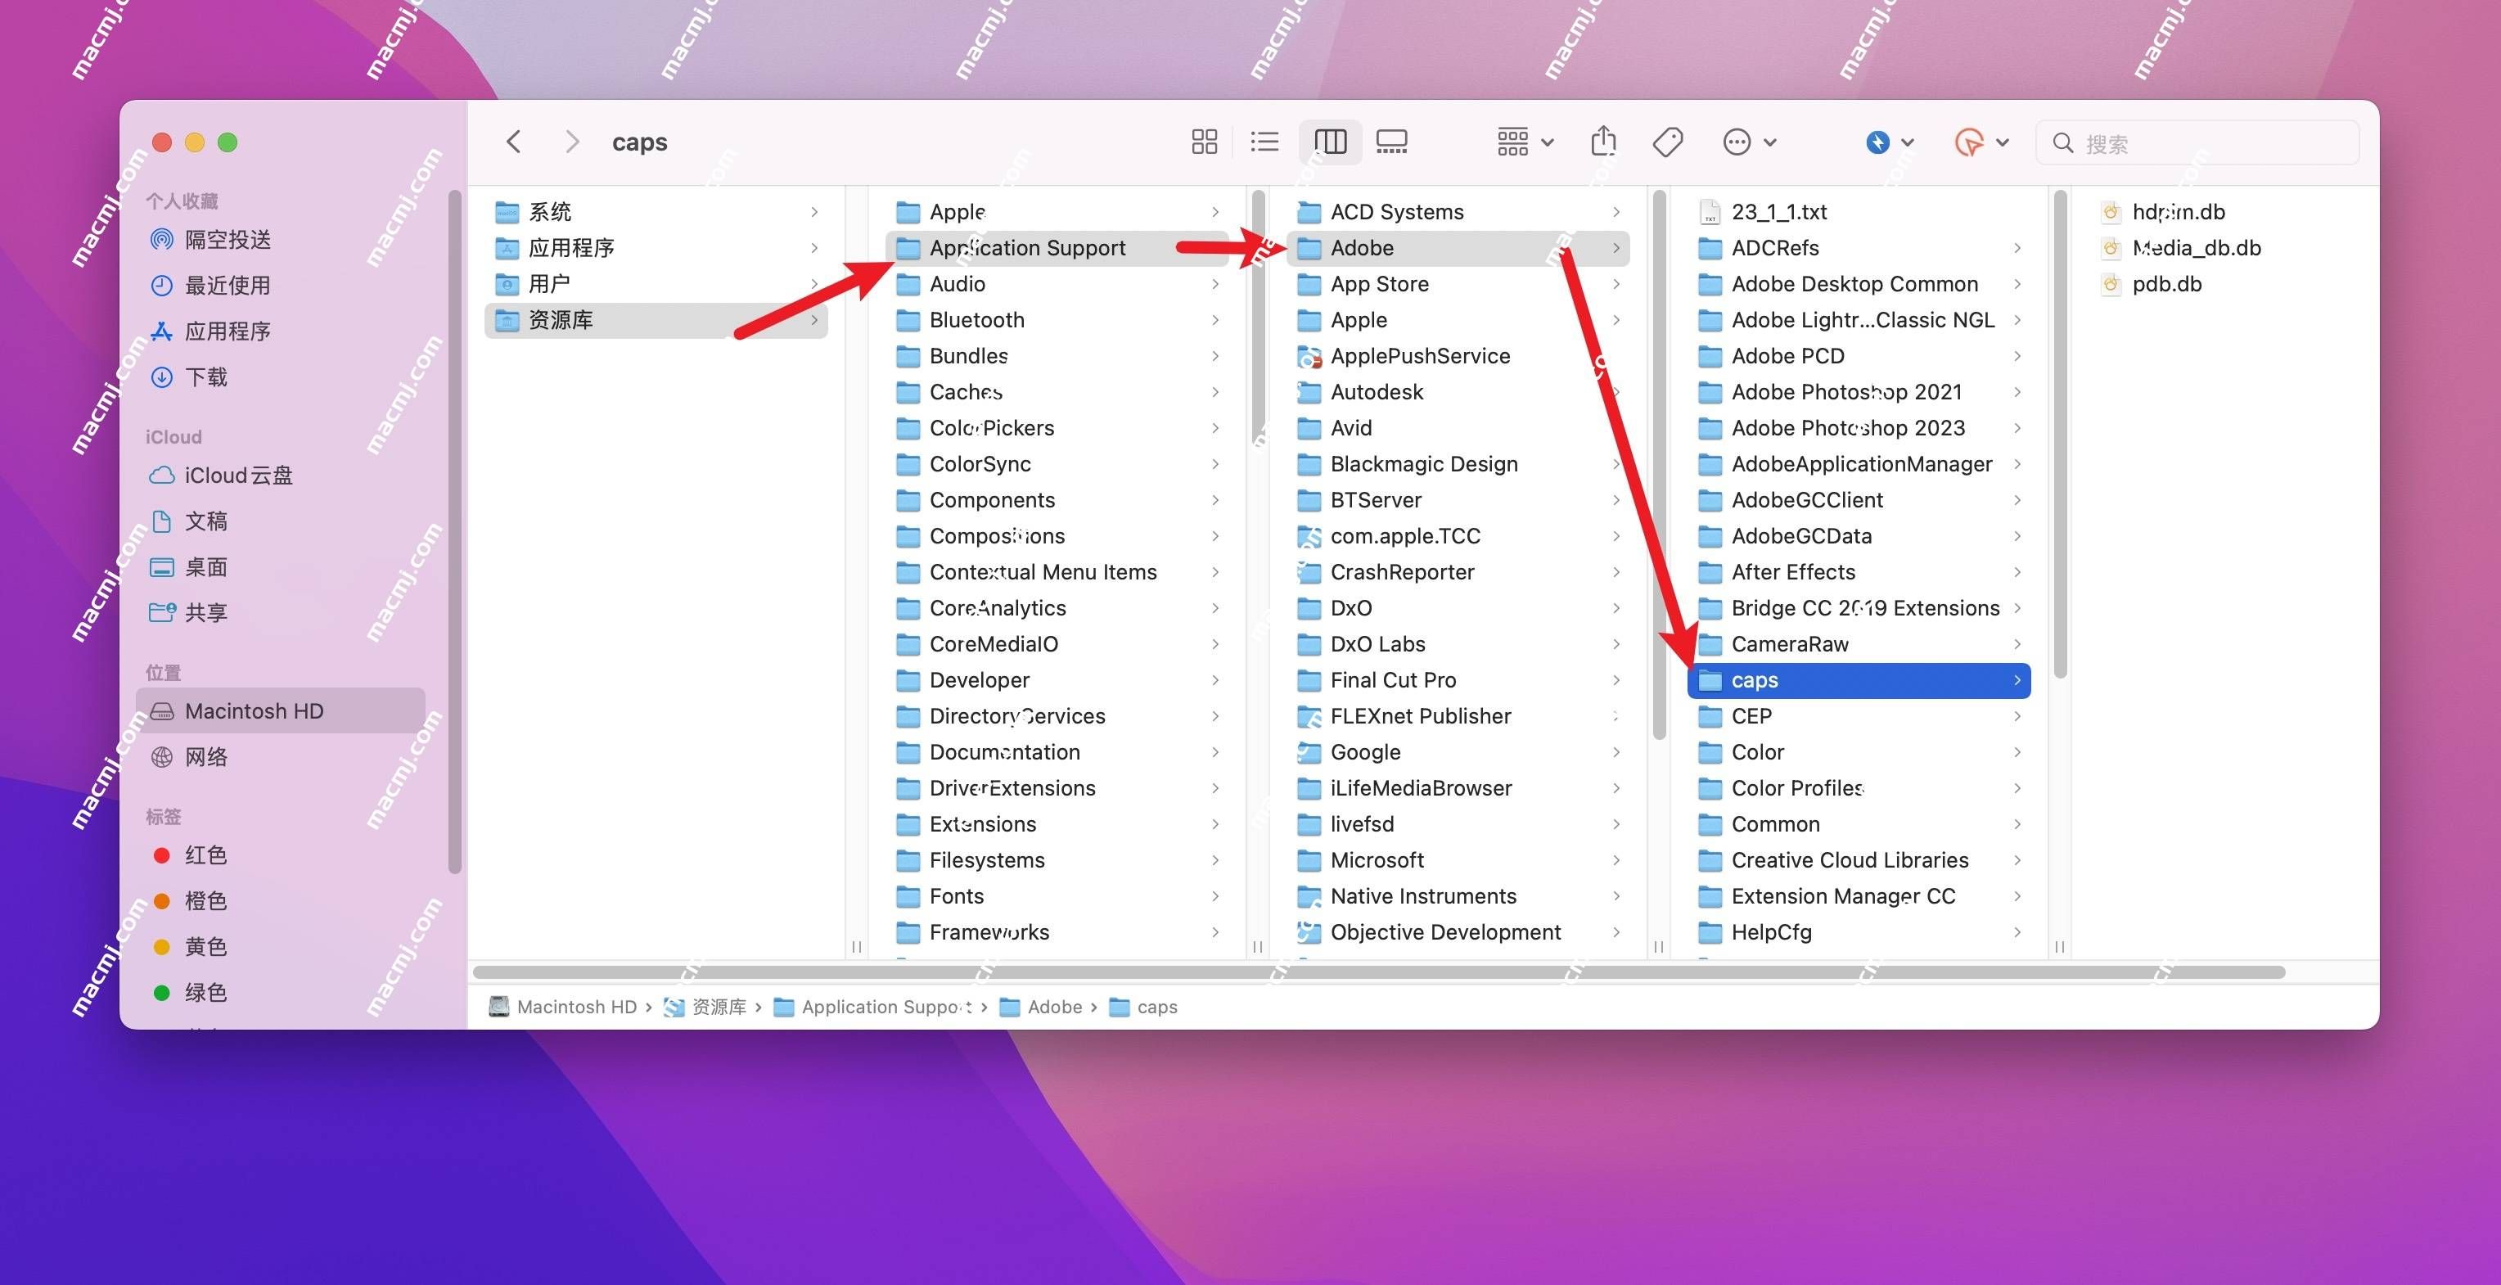This screenshot has height=1285, width=2501.
Task: Go forward with the forward arrow
Action: 572,142
